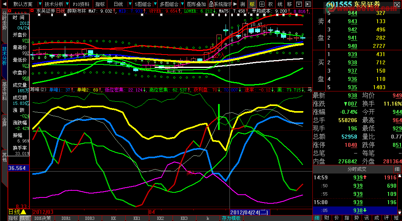The image size is (402, 221).
Task: Select the 测 measurement tool icon
Action: [x=243, y=4]
